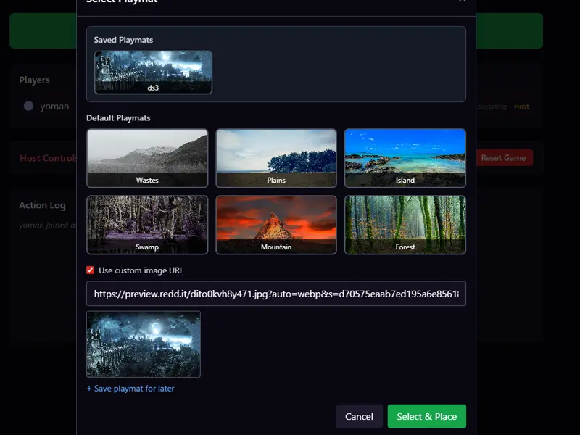Uncheck Use custom image URL
The height and width of the screenshot is (435, 580).
point(90,270)
